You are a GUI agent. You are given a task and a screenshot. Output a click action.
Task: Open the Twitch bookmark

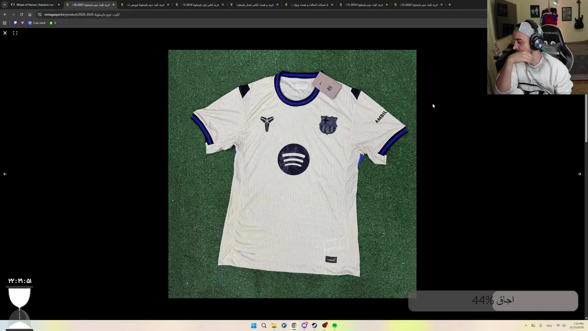[x=15, y=23]
